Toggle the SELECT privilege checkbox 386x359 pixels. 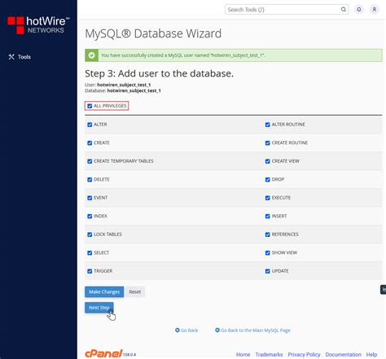coord(90,253)
